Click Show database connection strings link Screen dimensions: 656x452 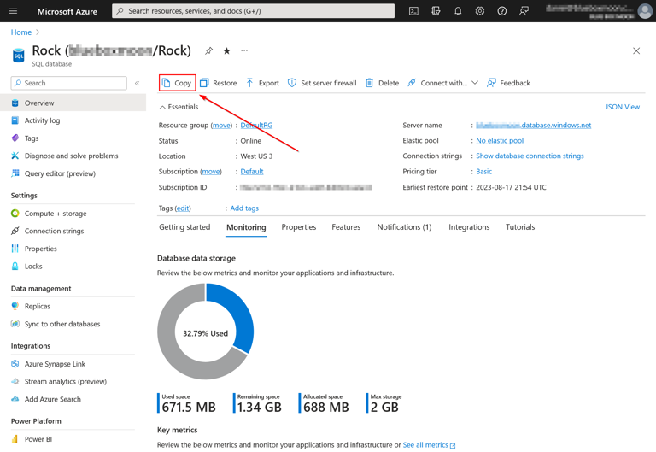[x=530, y=156]
